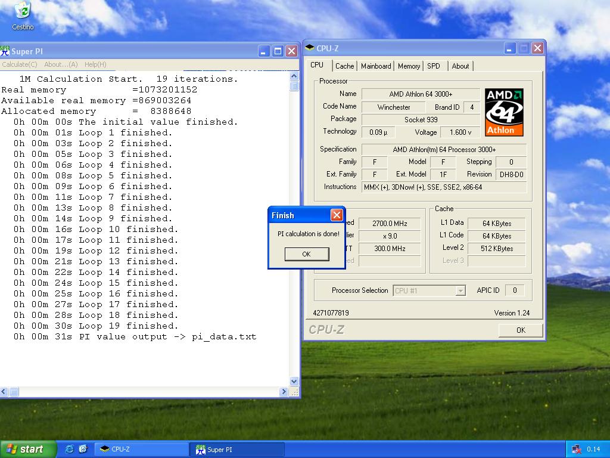Click the taskbar clock showing 0.14
The image size is (610, 458).
tap(593, 449)
